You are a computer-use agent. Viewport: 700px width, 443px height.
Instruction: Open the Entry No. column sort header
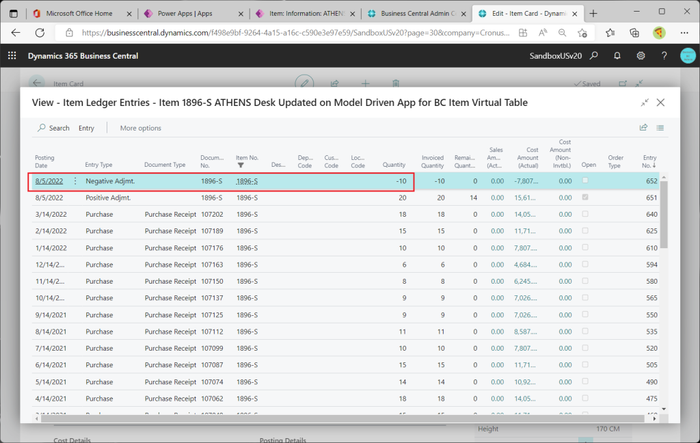pos(650,161)
